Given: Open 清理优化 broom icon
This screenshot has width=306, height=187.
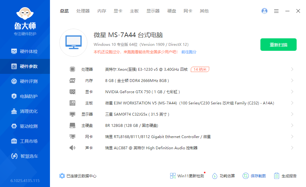Looking at the screenshot, I should pyautogui.click(x=14, y=111).
